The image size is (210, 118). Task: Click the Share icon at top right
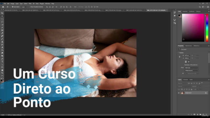208,7
